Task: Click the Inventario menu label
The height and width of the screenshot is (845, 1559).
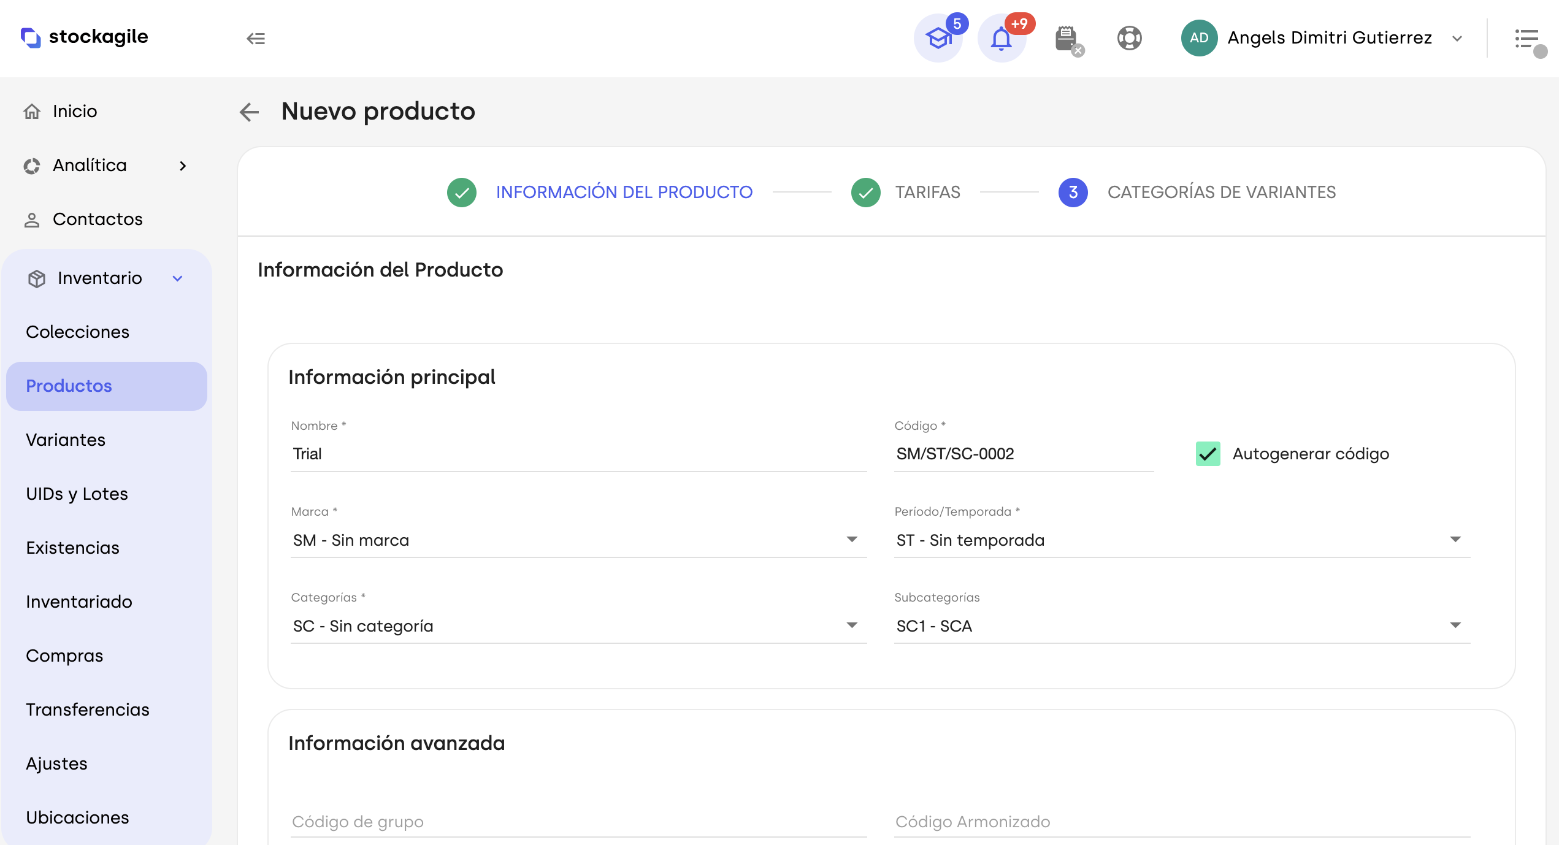Action: point(100,278)
